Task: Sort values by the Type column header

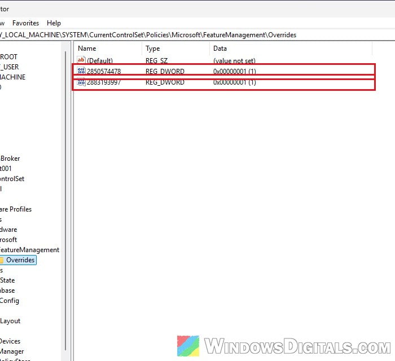Action: (x=153, y=49)
